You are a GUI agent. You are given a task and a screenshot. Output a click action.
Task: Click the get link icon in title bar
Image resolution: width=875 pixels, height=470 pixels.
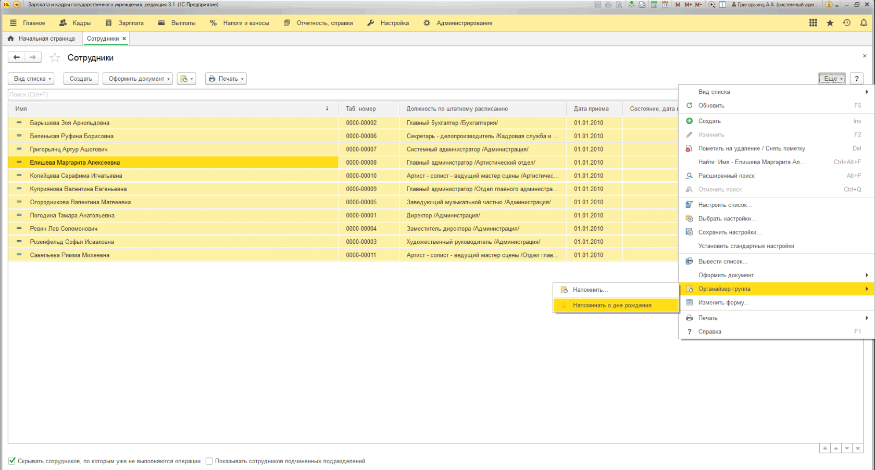coord(631,5)
